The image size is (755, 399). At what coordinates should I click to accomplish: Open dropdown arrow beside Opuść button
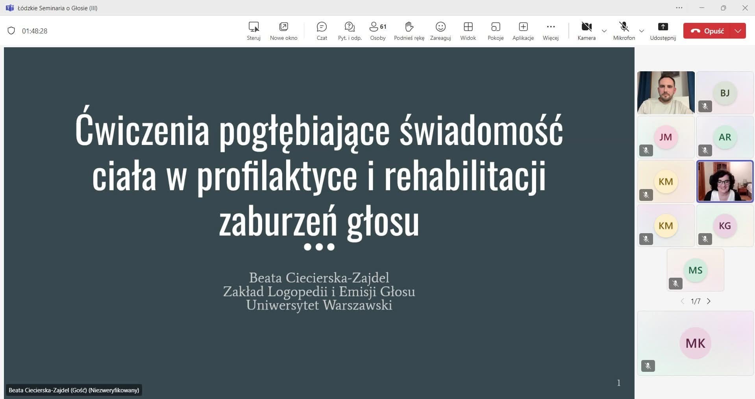[x=738, y=31]
